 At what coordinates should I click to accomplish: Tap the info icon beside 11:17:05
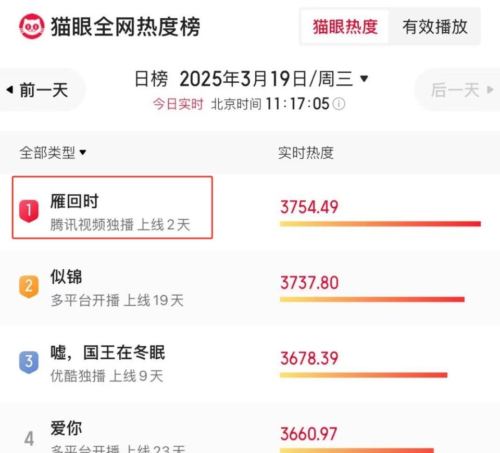pos(339,104)
